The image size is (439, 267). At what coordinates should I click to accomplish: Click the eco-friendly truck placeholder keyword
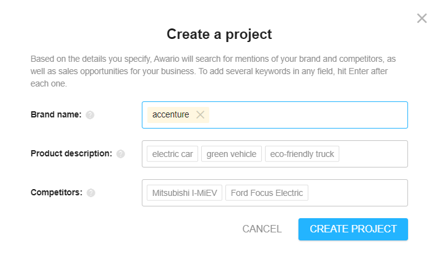302,154
